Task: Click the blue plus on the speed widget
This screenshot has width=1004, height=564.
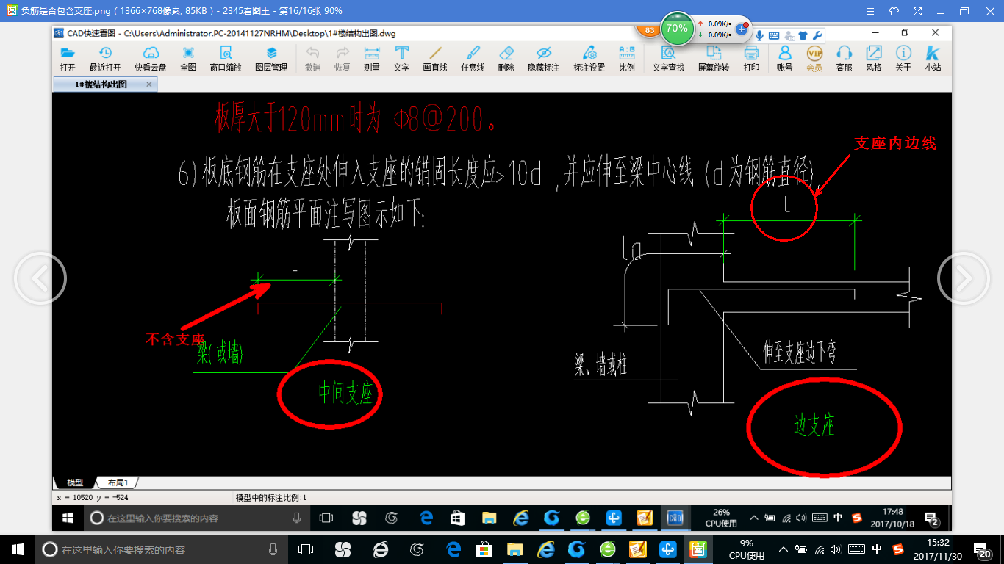Action: pyautogui.click(x=741, y=29)
